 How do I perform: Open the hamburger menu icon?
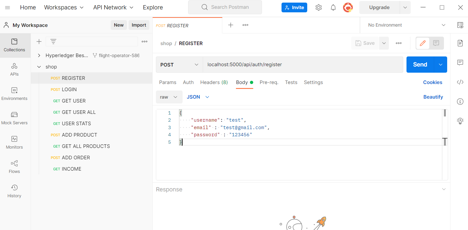pyautogui.click(x=7, y=7)
